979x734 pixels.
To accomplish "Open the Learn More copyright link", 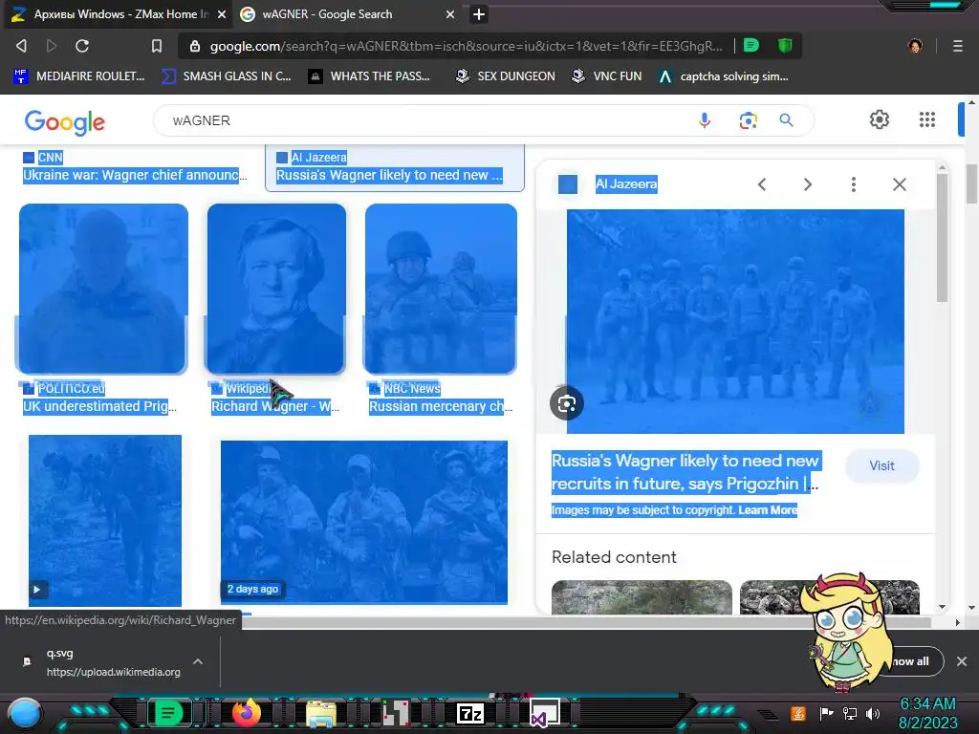I will click(768, 510).
